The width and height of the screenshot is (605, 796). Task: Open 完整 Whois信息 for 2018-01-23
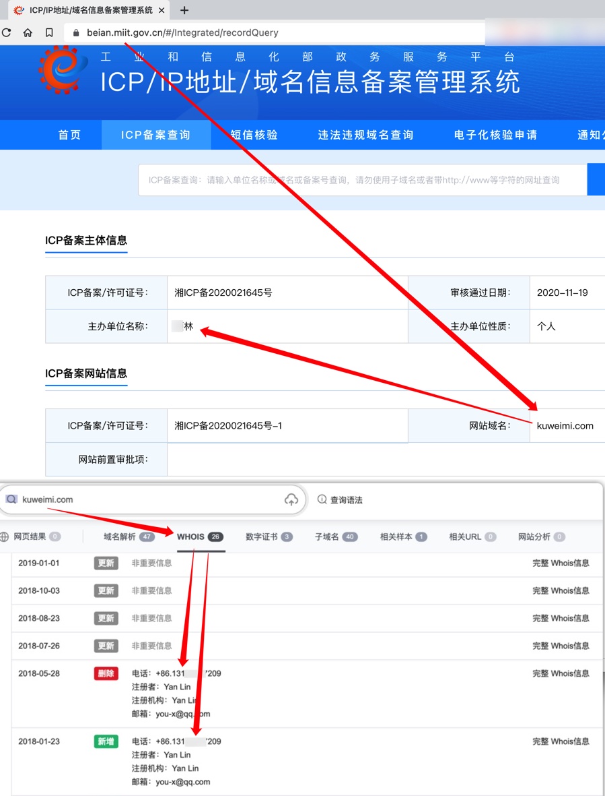561,741
